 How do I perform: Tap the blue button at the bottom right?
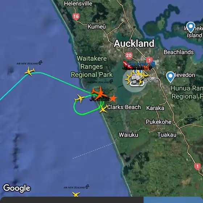pyautogui.click(x=173, y=200)
